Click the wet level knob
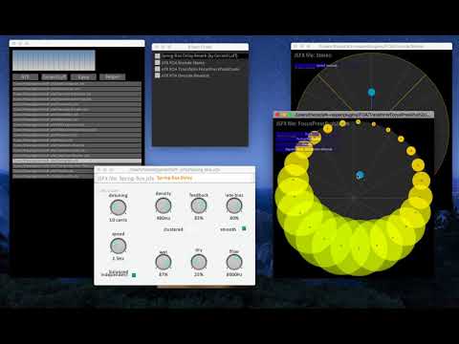Screen dimensions: 459x344 click(x=164, y=263)
